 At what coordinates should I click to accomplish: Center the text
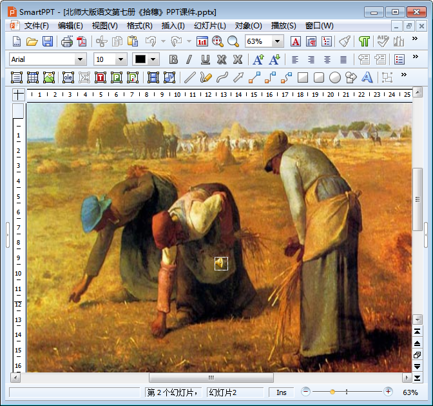[x=327, y=59]
